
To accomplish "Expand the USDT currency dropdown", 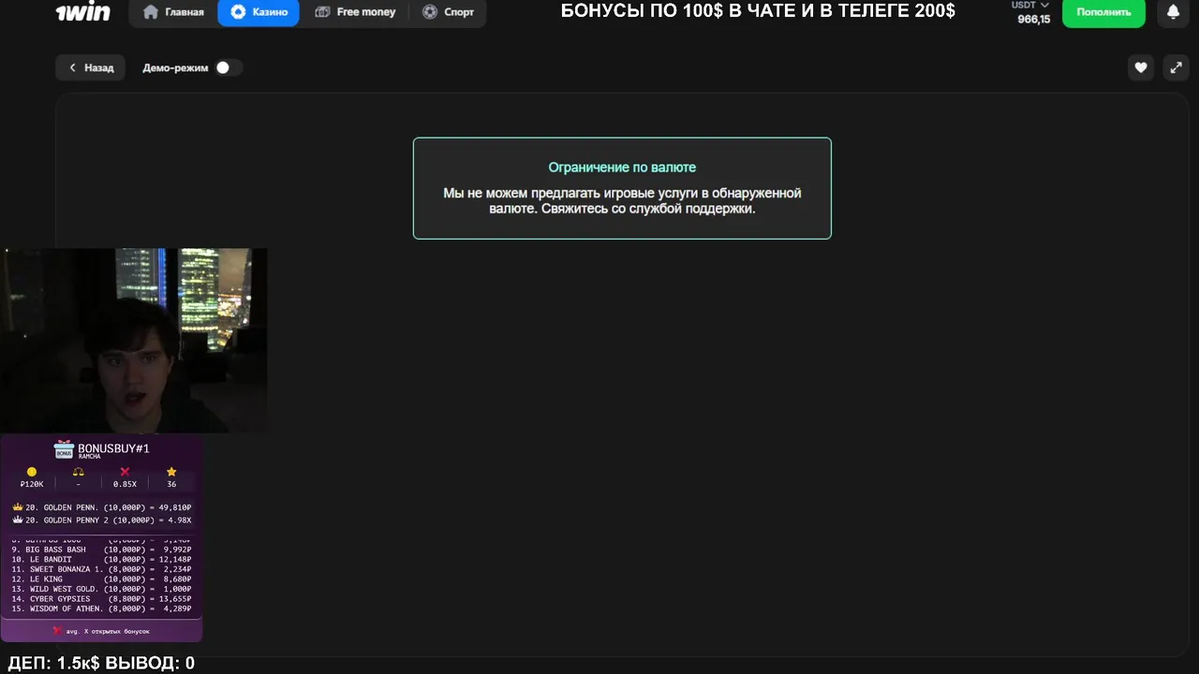I will 1030,6.
